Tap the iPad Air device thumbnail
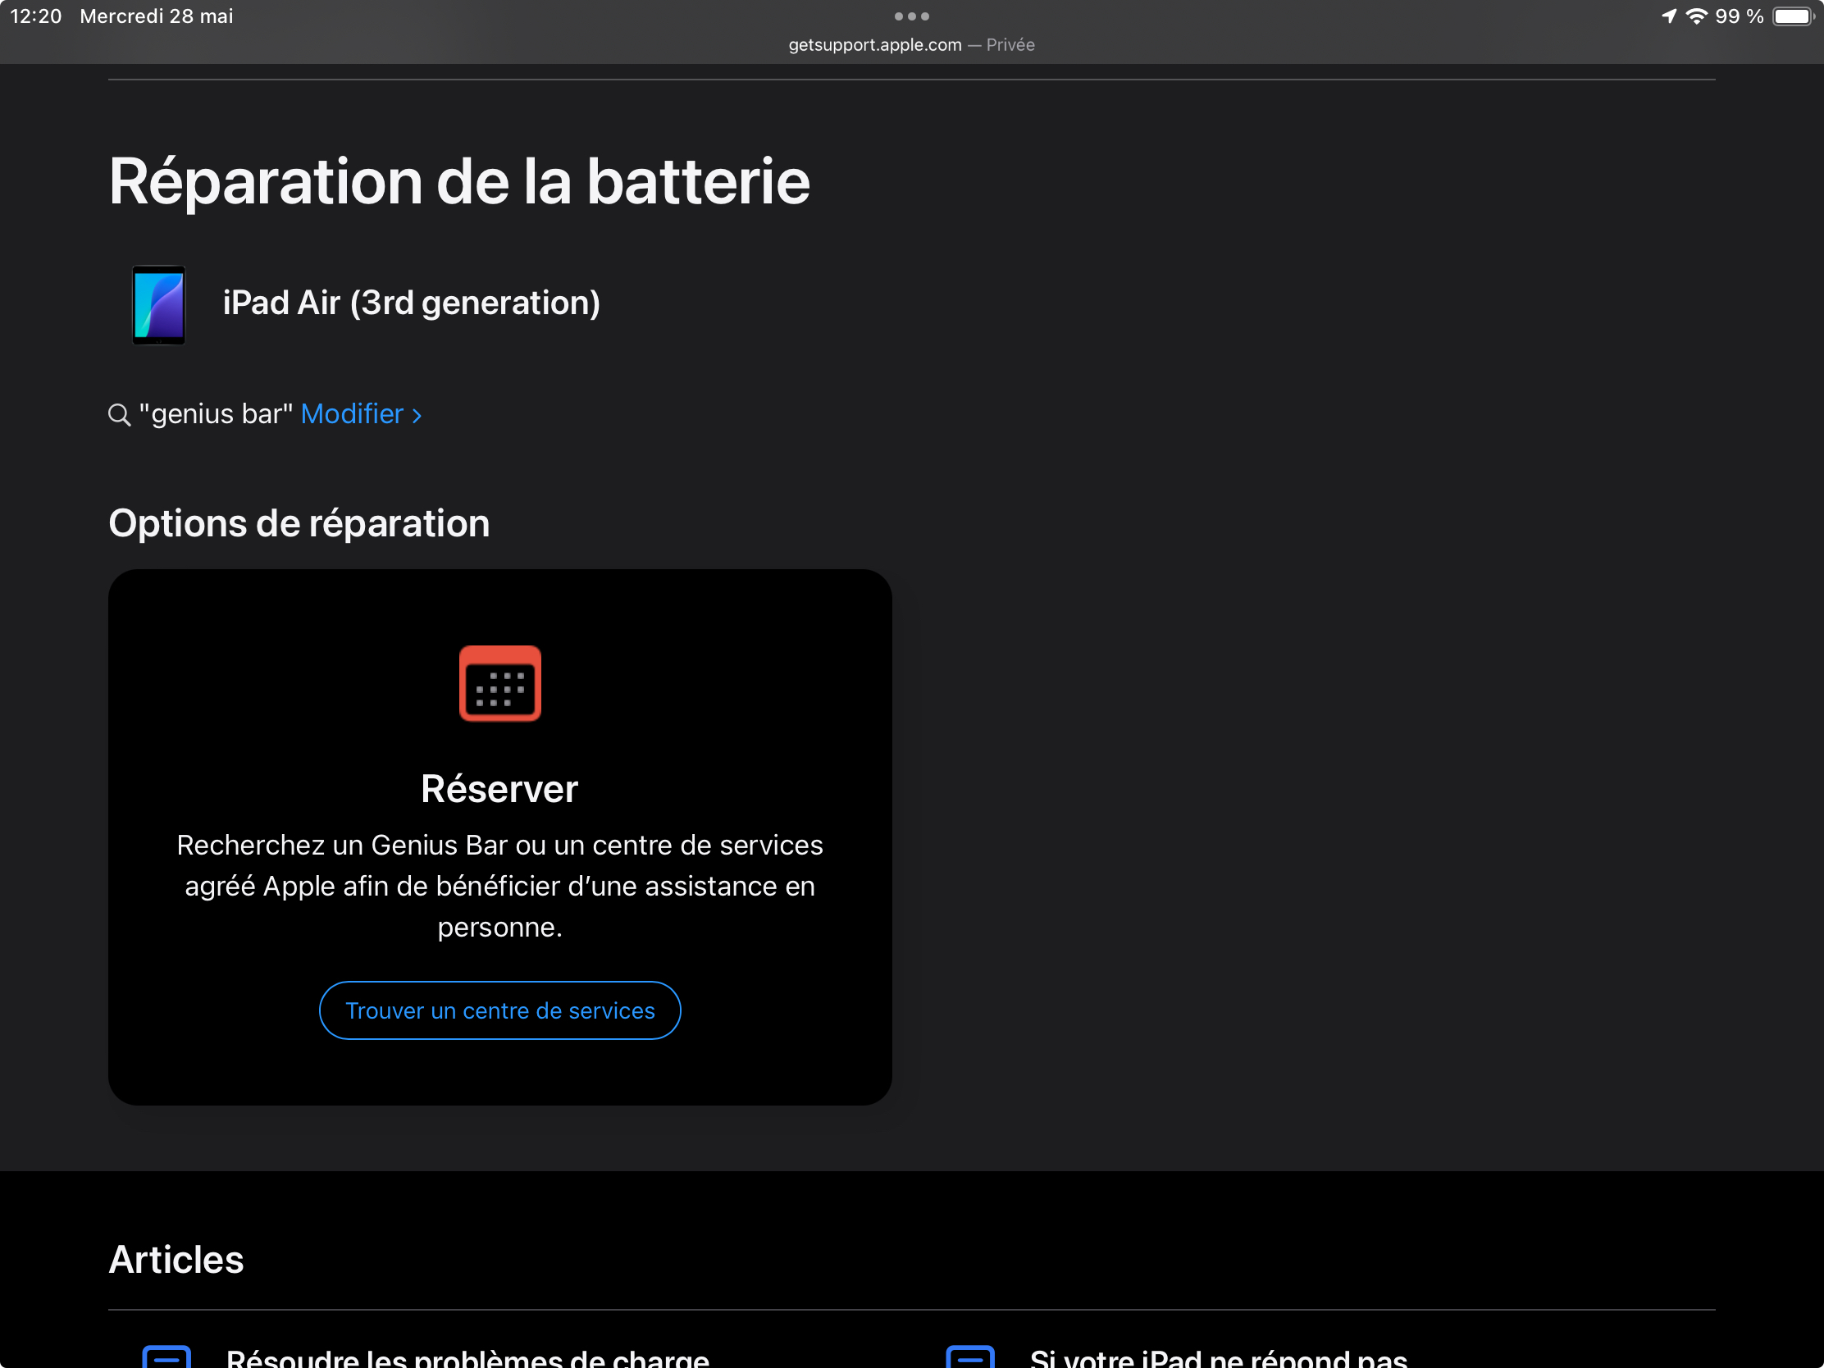1824x1368 pixels. pos(159,304)
